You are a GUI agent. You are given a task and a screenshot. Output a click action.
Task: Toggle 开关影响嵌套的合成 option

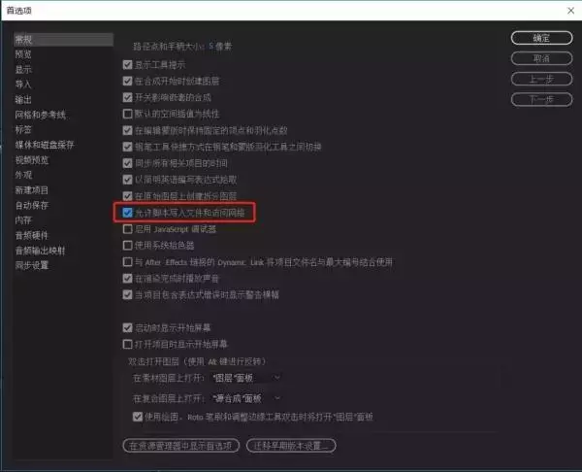coord(127,97)
